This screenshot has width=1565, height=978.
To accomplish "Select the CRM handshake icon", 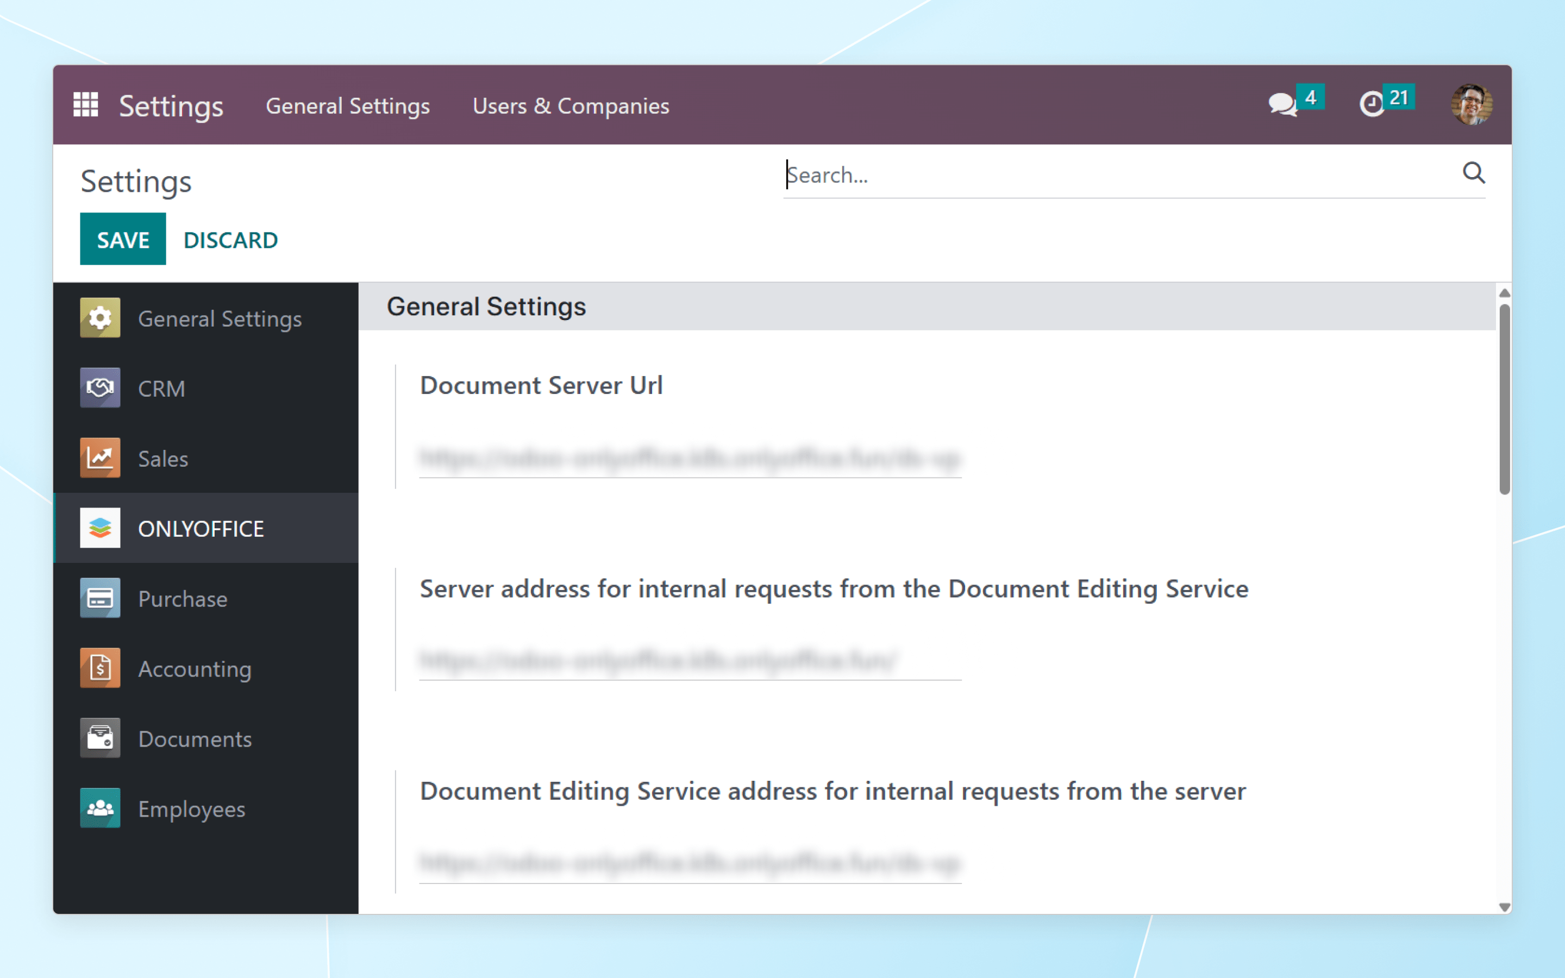I will 100,388.
